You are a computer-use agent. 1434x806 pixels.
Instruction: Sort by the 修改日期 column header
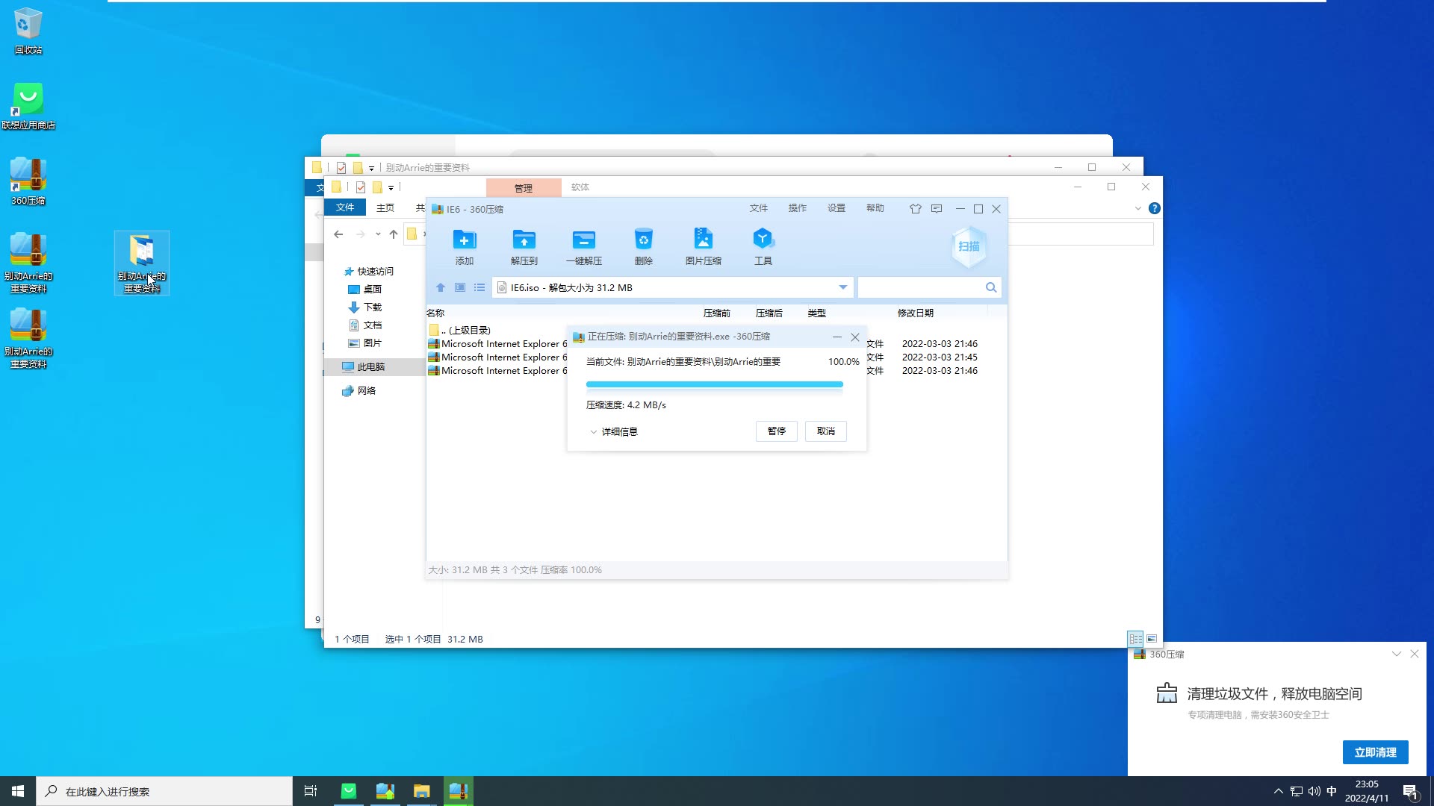[x=916, y=313]
